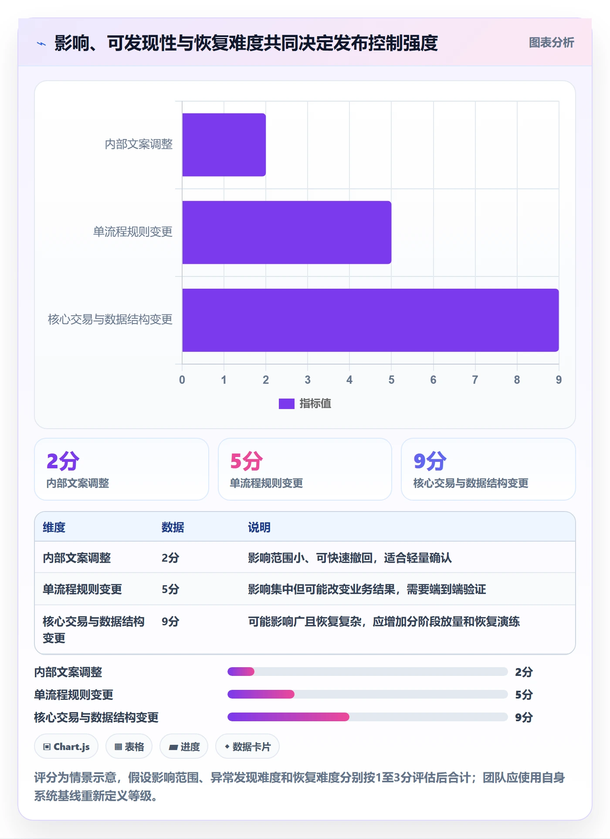The image size is (610, 839).
Task: Click the 维度 column header
Action: (x=54, y=527)
